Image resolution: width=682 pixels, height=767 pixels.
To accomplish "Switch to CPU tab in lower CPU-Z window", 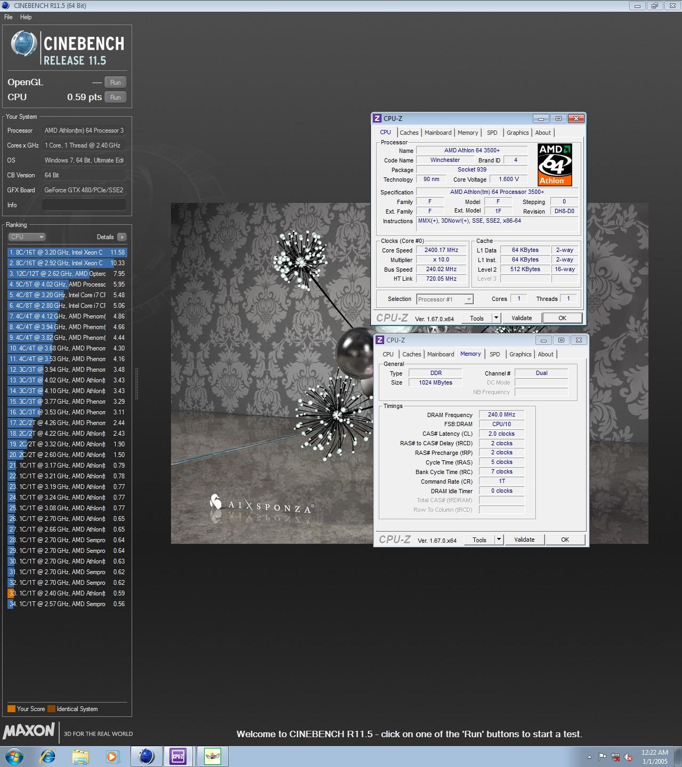I will [388, 354].
